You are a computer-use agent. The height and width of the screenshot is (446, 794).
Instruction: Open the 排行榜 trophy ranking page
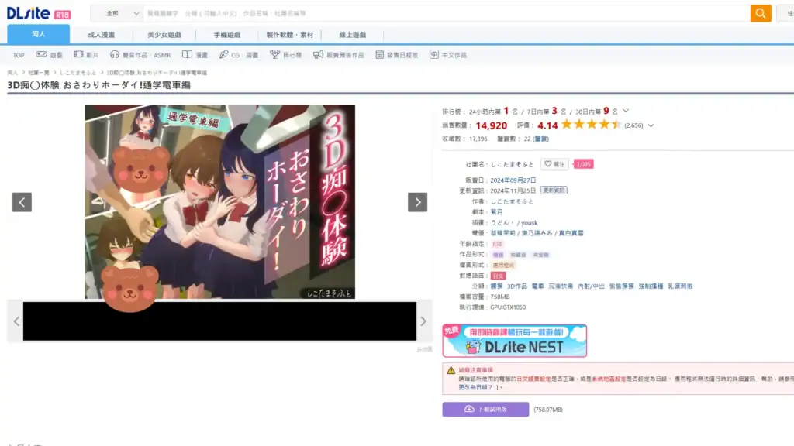[x=285, y=55]
